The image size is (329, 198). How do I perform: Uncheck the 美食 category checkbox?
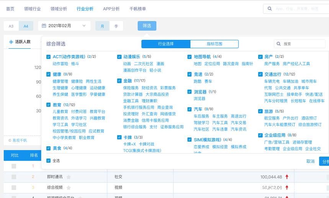tap(49, 148)
